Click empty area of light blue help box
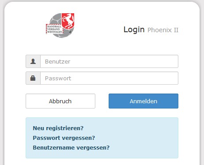This screenshot has height=165, width=204. (x=141, y=138)
